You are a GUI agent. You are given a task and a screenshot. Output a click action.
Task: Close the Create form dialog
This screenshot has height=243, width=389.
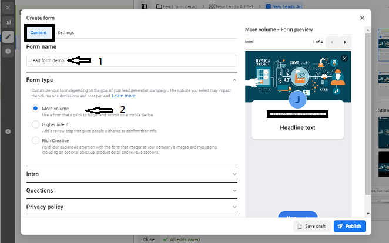[362, 18]
